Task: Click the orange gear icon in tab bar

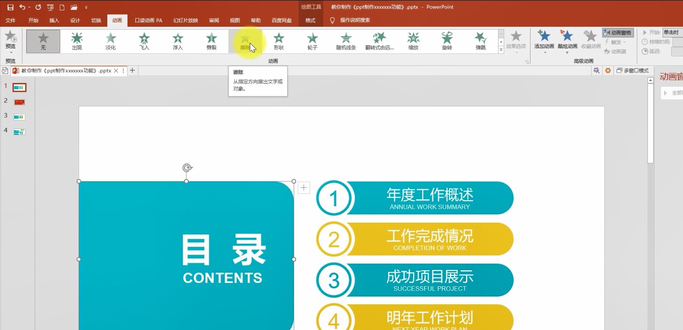Action: click(x=608, y=71)
